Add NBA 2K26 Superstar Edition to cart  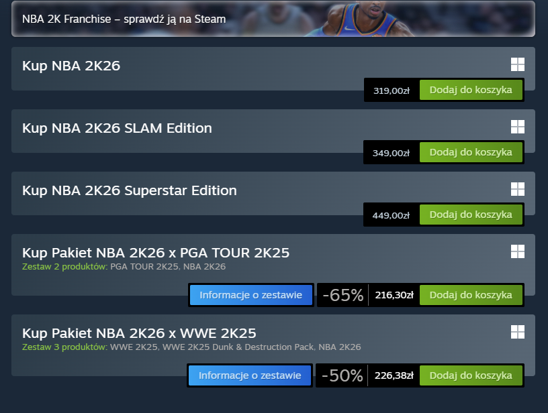471,215
